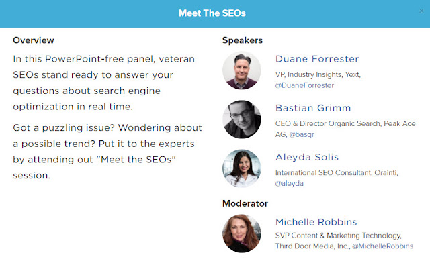This screenshot has height=261, width=430.
Task: Select the Overview heading
Action: (34, 40)
